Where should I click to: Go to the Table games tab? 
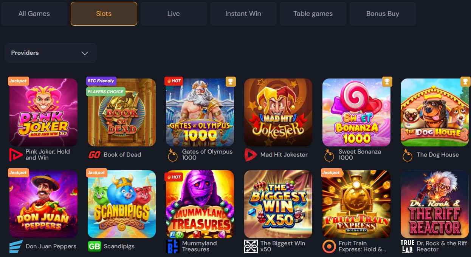click(x=313, y=14)
